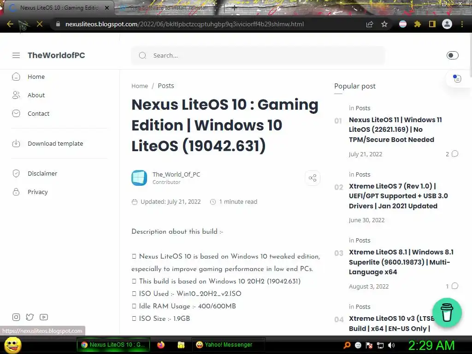Screen dimensions: 472x354
Task: Click 'Updated: July 21, 2022' text
Action: (x=171, y=202)
